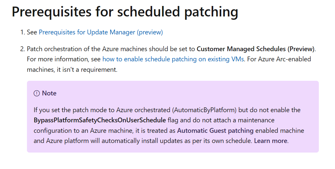Click the BypassPlatformSafetyChecksOnUserSchedule flag name
The width and height of the screenshot is (335, 169).
tap(100, 120)
